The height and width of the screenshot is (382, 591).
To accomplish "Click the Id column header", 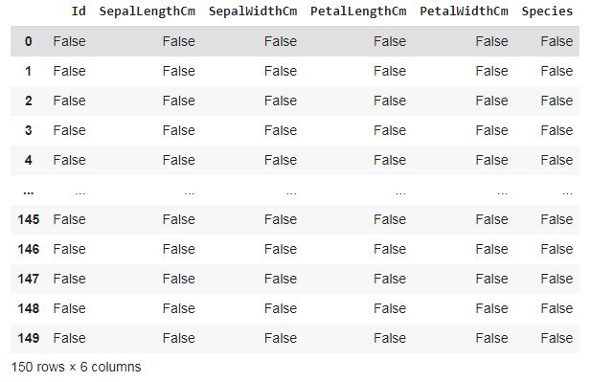I will (x=79, y=11).
